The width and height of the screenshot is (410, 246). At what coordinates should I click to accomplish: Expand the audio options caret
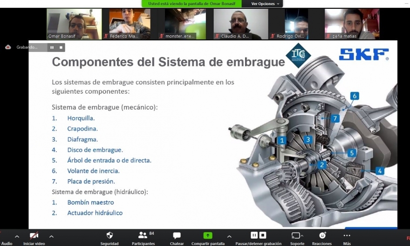17,236
